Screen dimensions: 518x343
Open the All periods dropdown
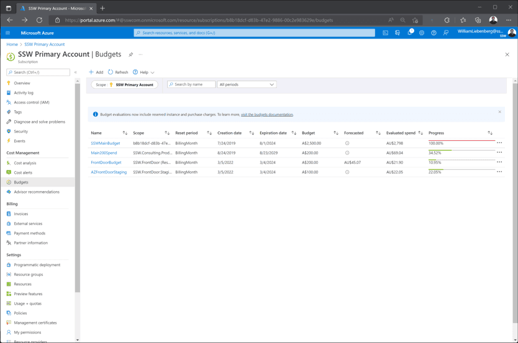tap(247, 84)
